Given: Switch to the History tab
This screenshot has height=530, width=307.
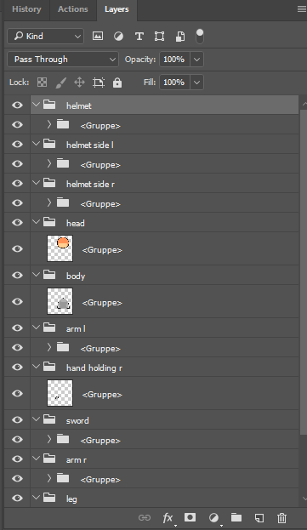Looking at the screenshot, I should click(26, 9).
